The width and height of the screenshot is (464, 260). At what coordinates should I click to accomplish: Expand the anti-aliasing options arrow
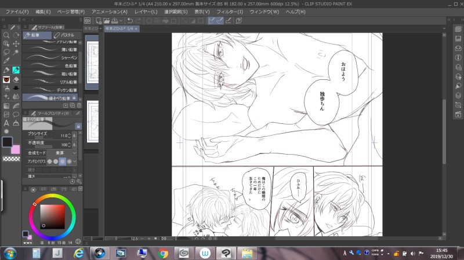(74, 162)
